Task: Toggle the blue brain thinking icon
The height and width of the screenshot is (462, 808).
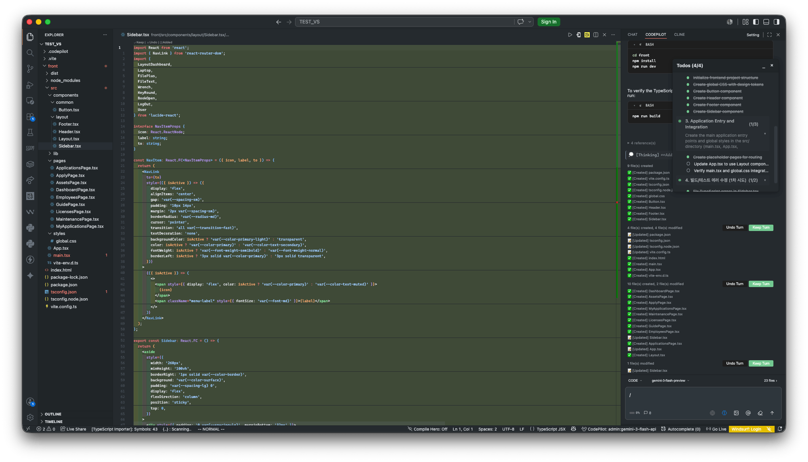Action: pyautogui.click(x=724, y=413)
